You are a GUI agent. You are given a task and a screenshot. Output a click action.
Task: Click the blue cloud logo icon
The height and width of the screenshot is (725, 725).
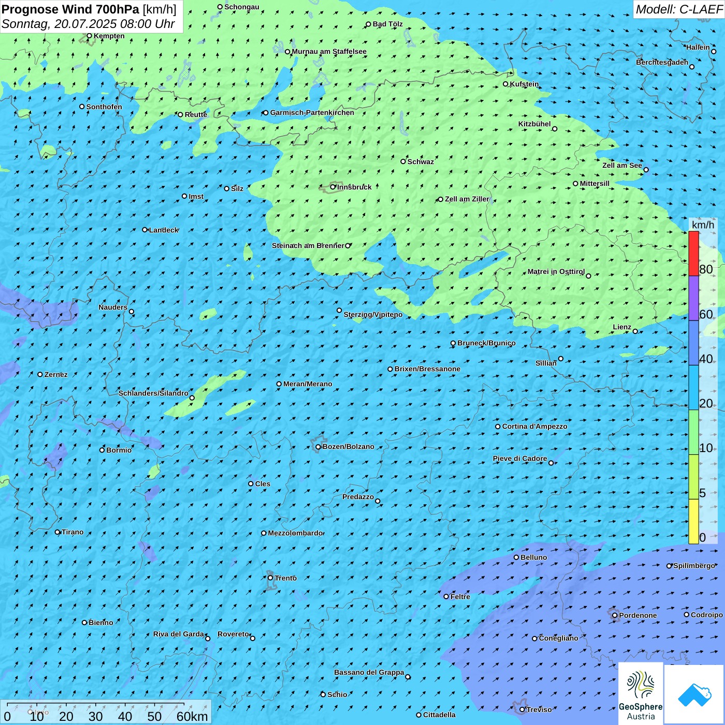(x=694, y=694)
